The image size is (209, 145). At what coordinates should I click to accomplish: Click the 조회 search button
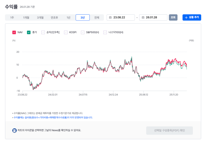click(173, 17)
